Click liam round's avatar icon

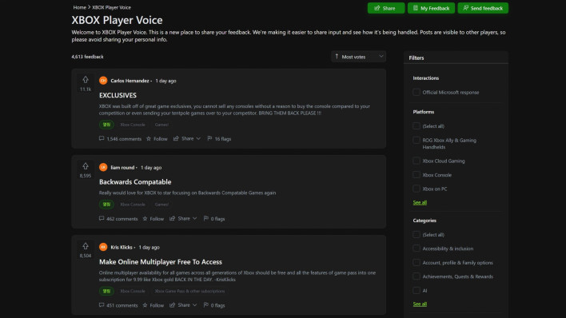103,167
